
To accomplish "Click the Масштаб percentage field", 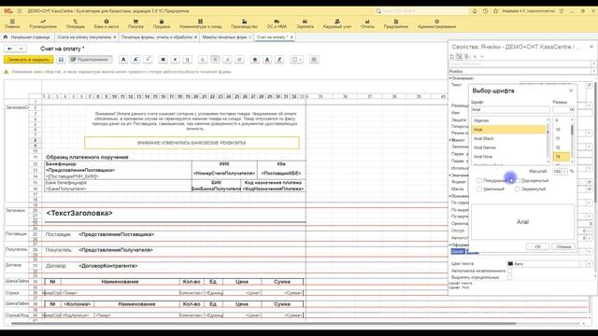I will pyautogui.click(x=558, y=172).
